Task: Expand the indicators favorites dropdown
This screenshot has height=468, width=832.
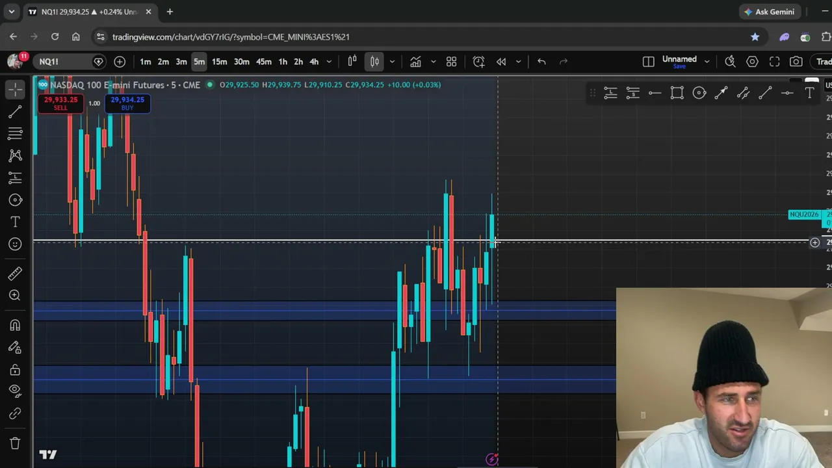Action: [x=433, y=62]
